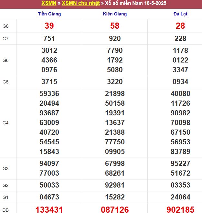Viewport: 202px width, 213px height.
Task: Click G3 number 95227
Action: 180,163
